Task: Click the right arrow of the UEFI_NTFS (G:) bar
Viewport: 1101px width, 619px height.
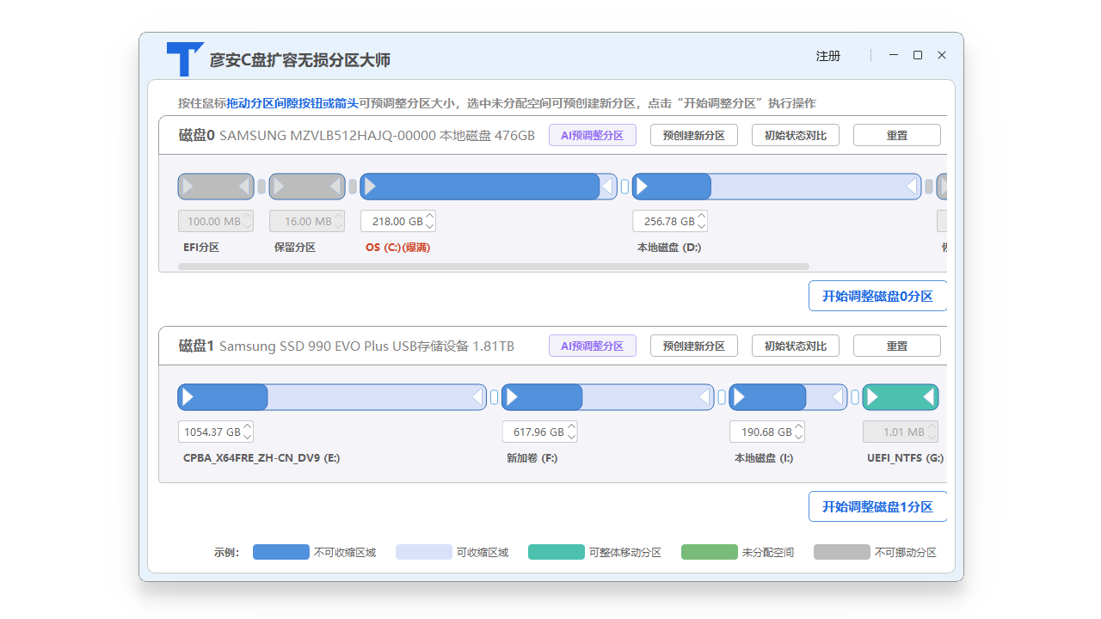Action: pyautogui.click(x=929, y=396)
